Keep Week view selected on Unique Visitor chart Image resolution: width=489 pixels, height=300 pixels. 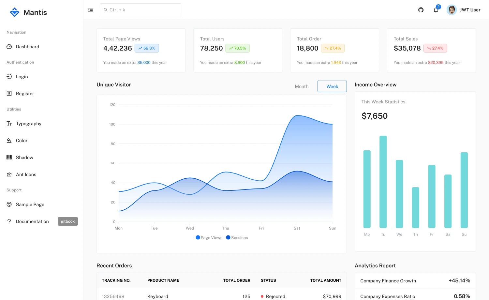click(x=332, y=86)
